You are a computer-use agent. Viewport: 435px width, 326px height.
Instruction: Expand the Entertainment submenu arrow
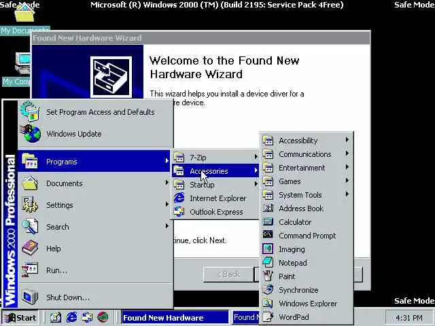(x=347, y=167)
